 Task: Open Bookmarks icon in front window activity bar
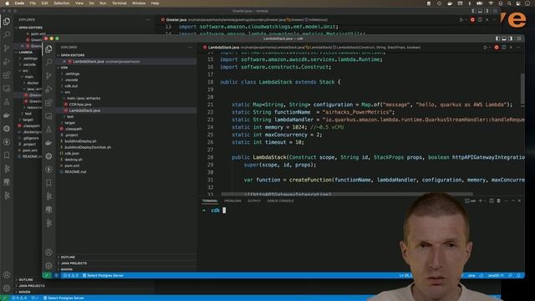tap(48, 183)
